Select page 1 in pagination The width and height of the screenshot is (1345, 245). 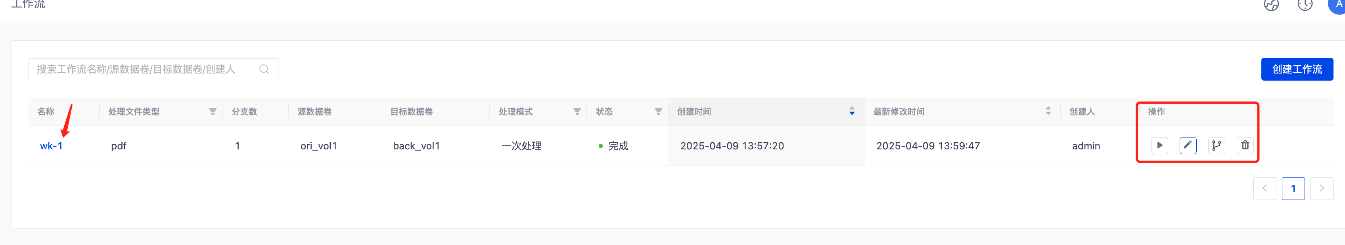click(1293, 188)
